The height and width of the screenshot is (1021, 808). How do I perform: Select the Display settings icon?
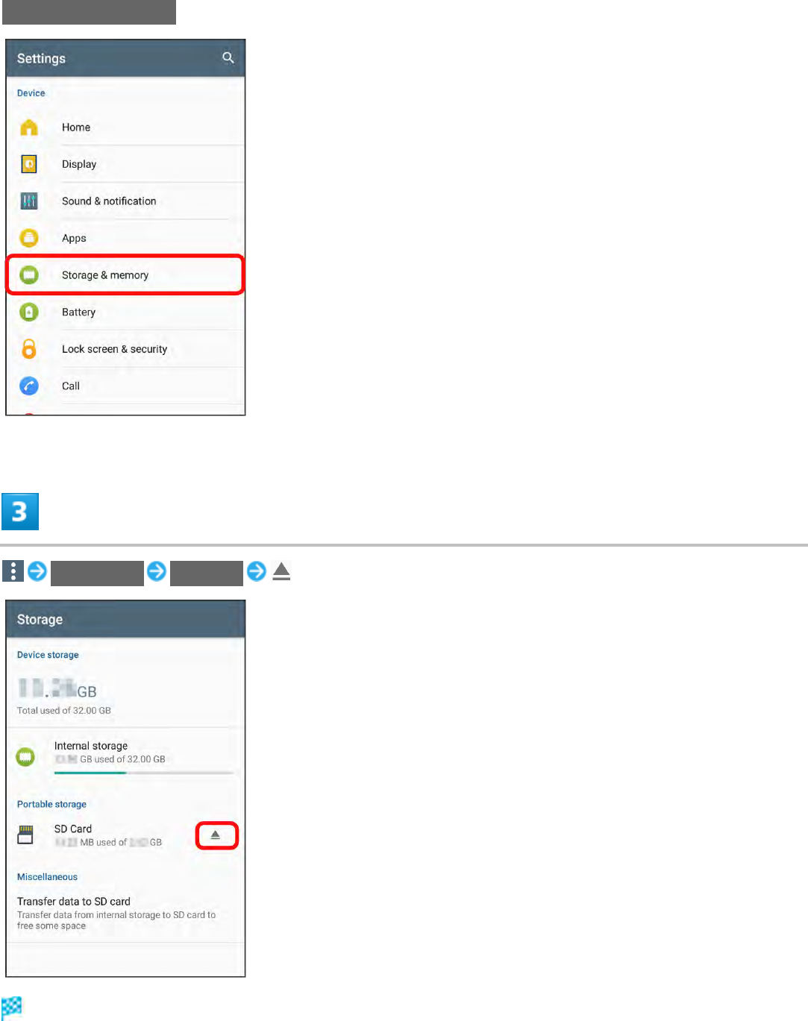29,164
